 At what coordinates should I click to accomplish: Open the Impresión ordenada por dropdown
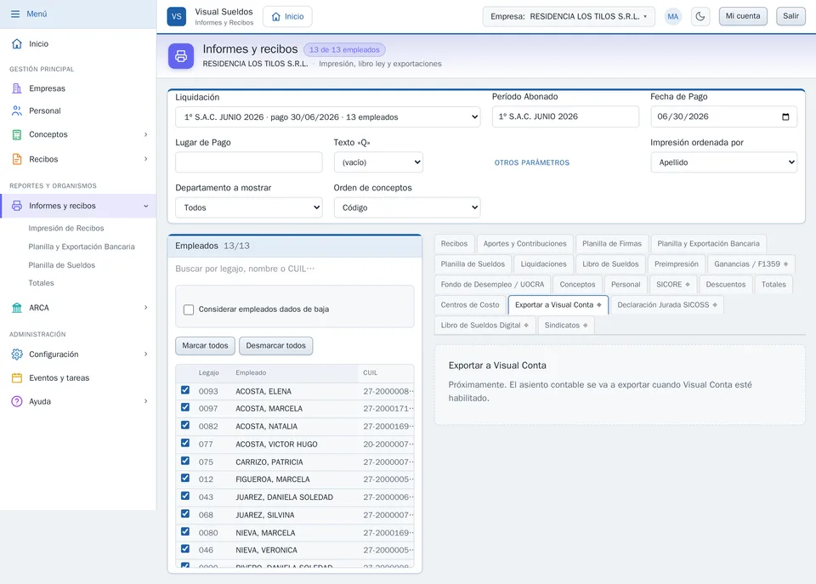[724, 162]
